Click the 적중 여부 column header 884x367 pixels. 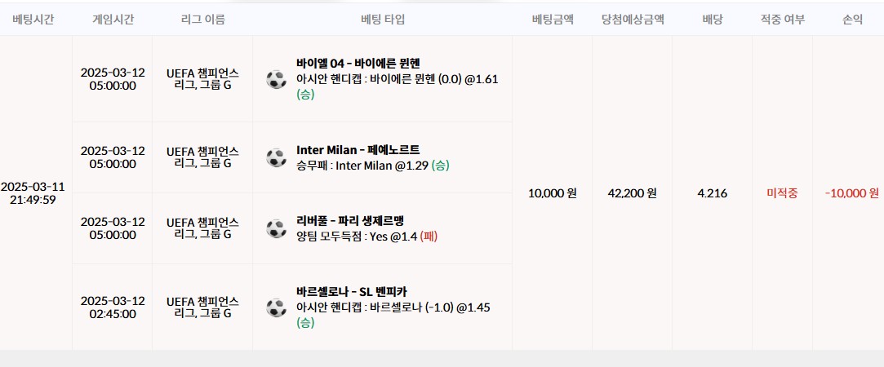783,20
